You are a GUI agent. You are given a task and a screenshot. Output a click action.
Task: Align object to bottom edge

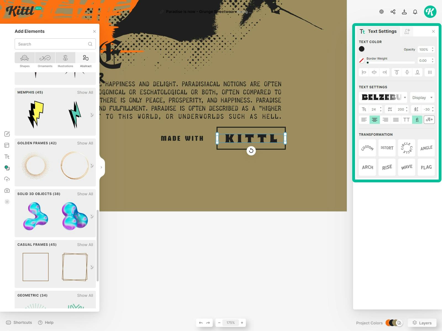pyautogui.click(x=417, y=72)
